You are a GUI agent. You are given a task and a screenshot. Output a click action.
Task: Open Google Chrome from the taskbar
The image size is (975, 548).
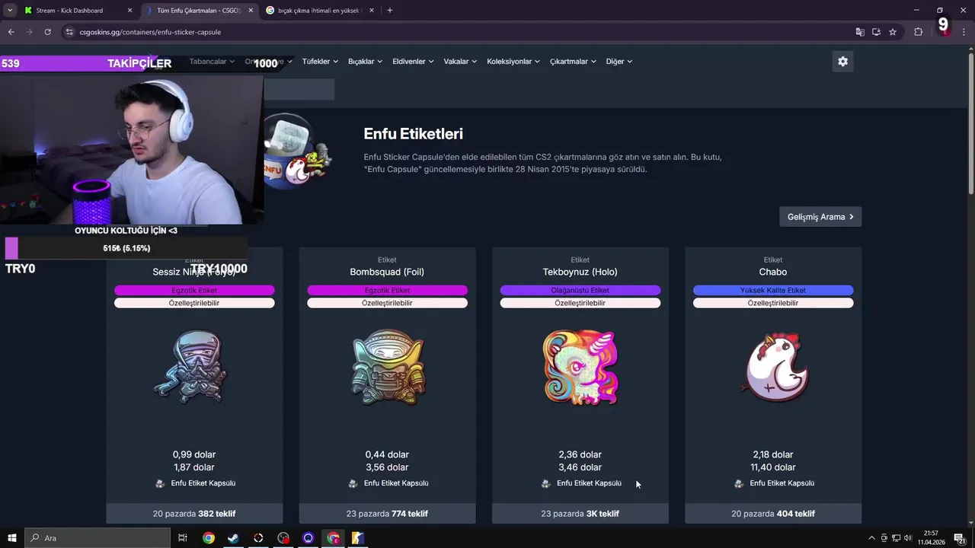coord(208,538)
